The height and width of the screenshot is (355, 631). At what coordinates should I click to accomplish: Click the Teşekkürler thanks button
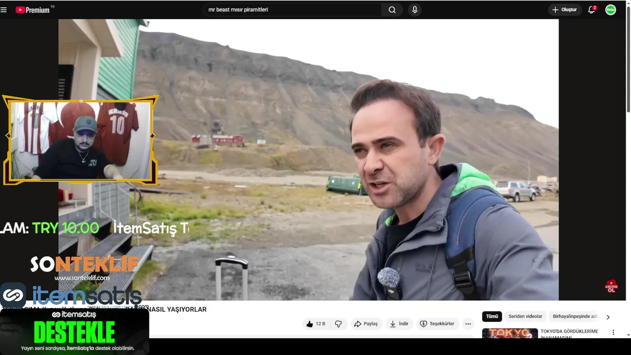pyautogui.click(x=437, y=324)
